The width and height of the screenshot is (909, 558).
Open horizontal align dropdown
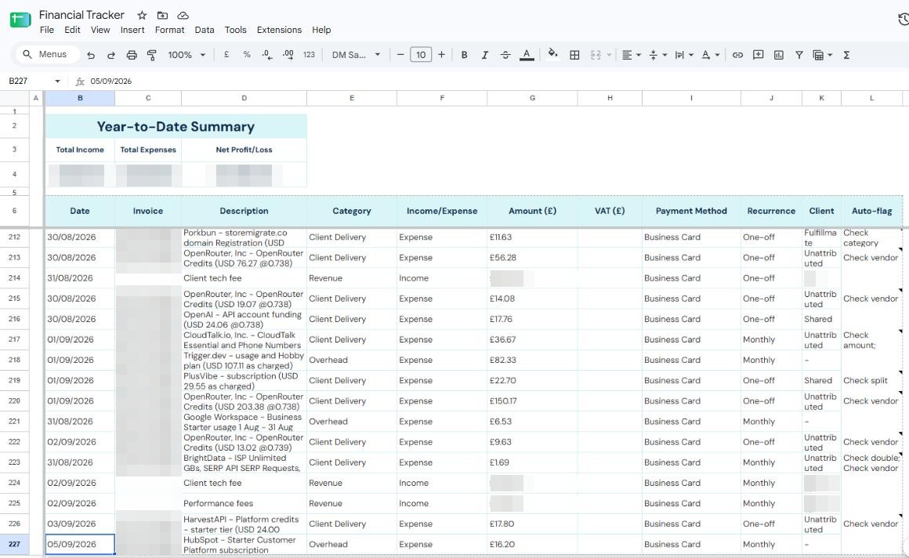(632, 55)
